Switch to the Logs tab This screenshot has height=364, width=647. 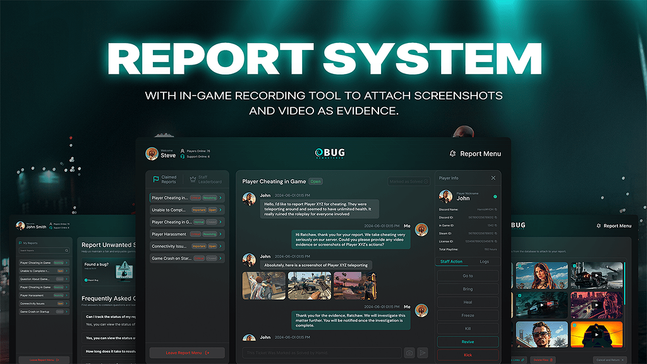point(484,261)
